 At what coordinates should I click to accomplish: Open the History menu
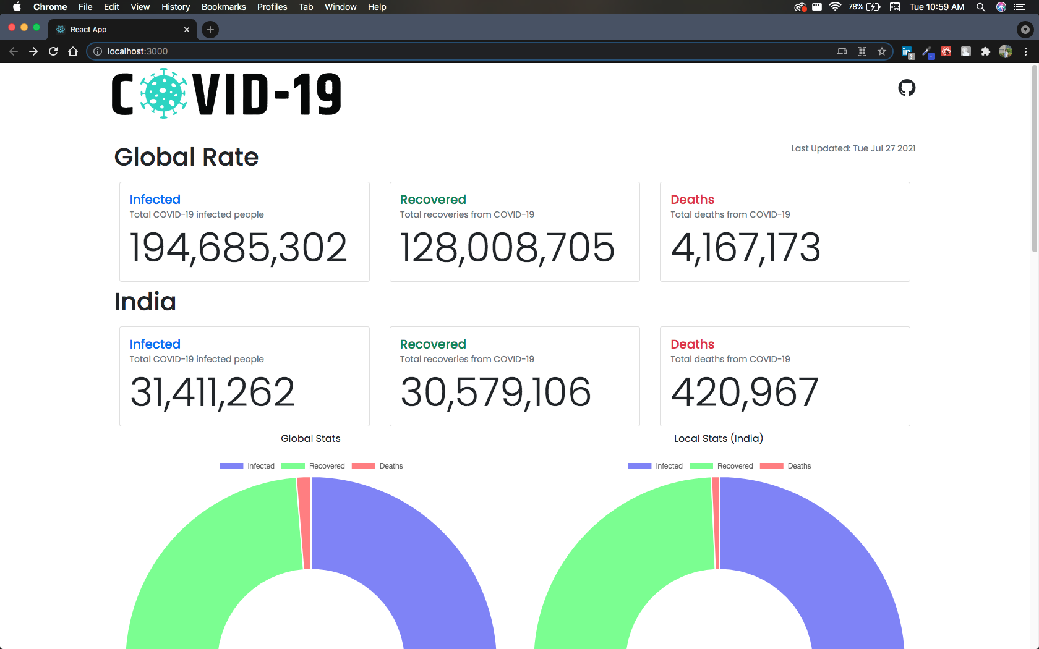[x=176, y=7]
